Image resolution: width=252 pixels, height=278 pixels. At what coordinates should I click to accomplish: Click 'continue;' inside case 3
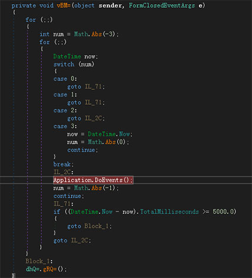click(82, 150)
